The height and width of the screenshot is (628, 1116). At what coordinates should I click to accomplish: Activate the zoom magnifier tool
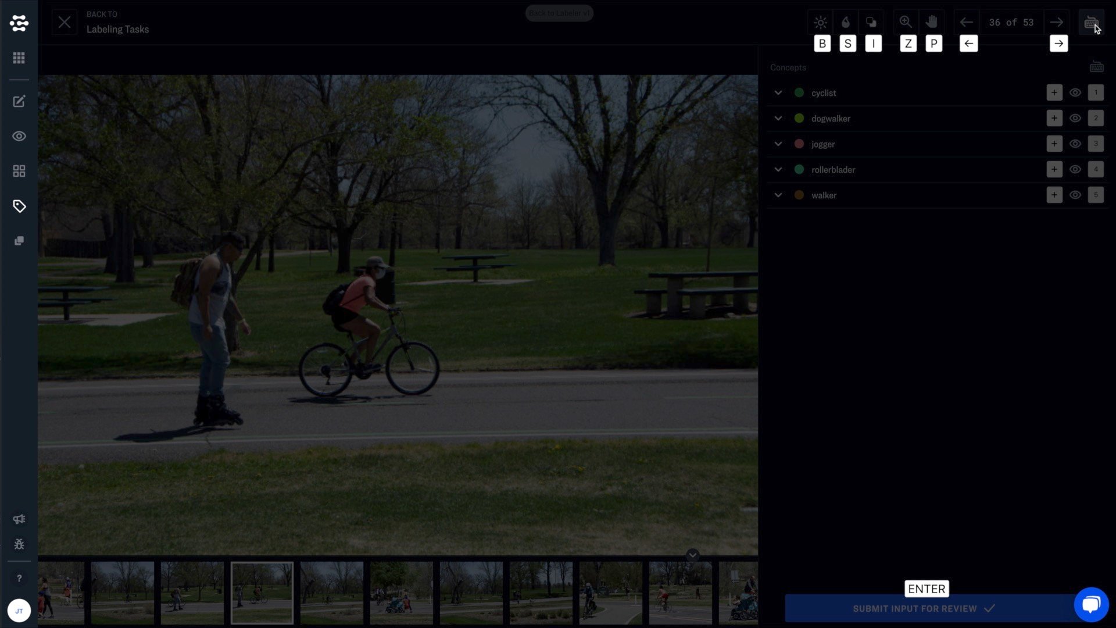point(906,23)
